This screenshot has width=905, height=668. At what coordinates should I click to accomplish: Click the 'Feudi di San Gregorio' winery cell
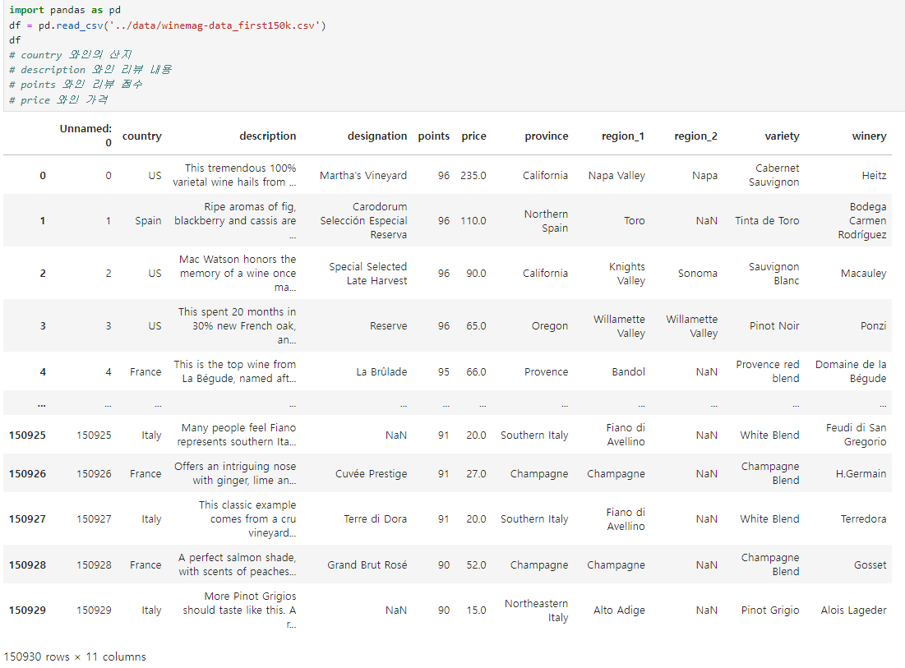856,435
